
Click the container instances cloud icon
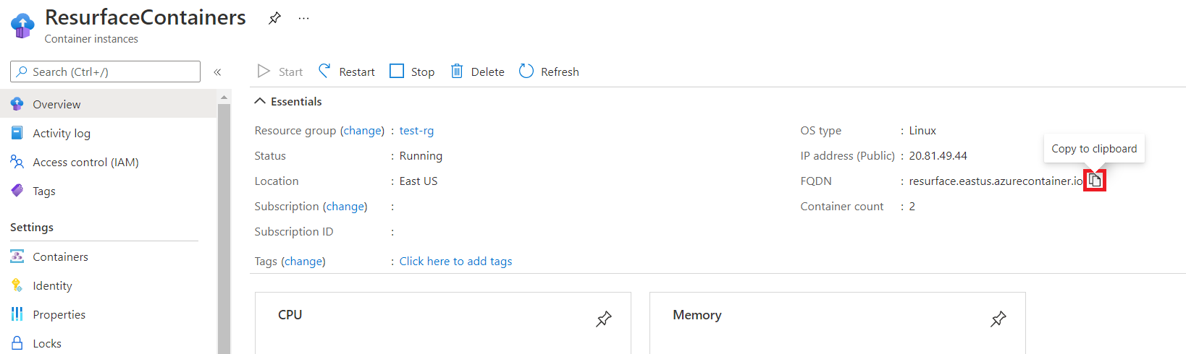tap(22, 25)
